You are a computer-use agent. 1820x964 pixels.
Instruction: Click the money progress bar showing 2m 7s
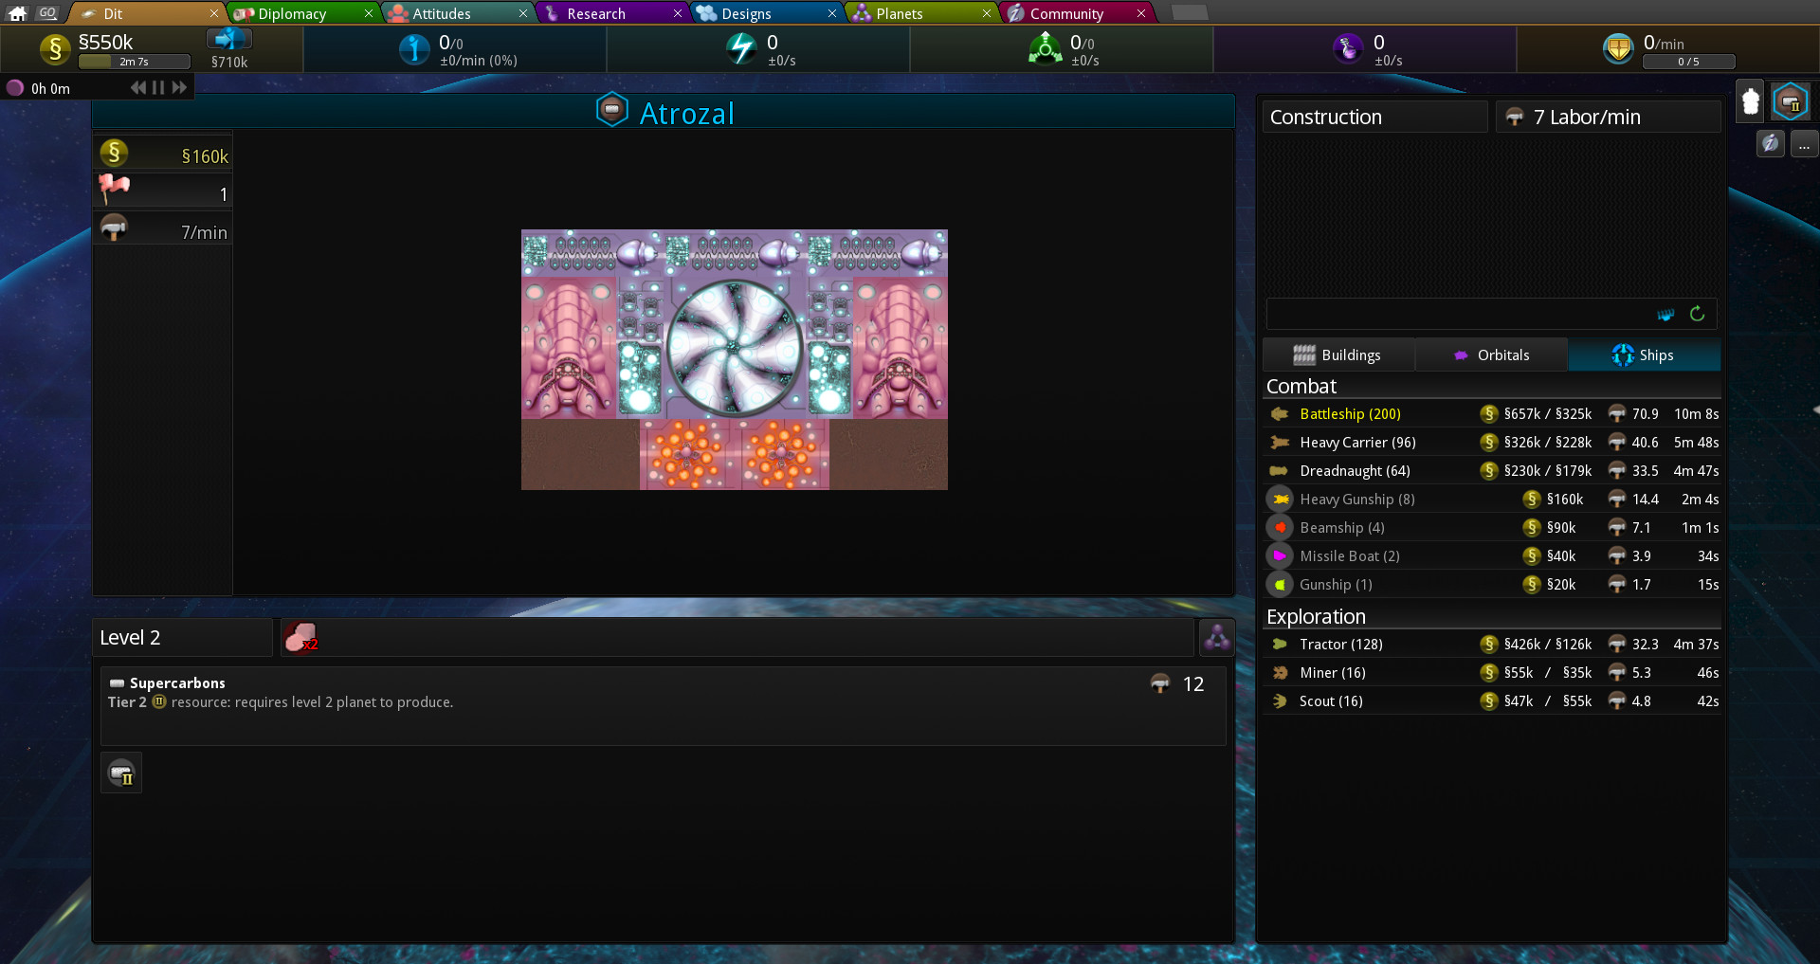134,61
